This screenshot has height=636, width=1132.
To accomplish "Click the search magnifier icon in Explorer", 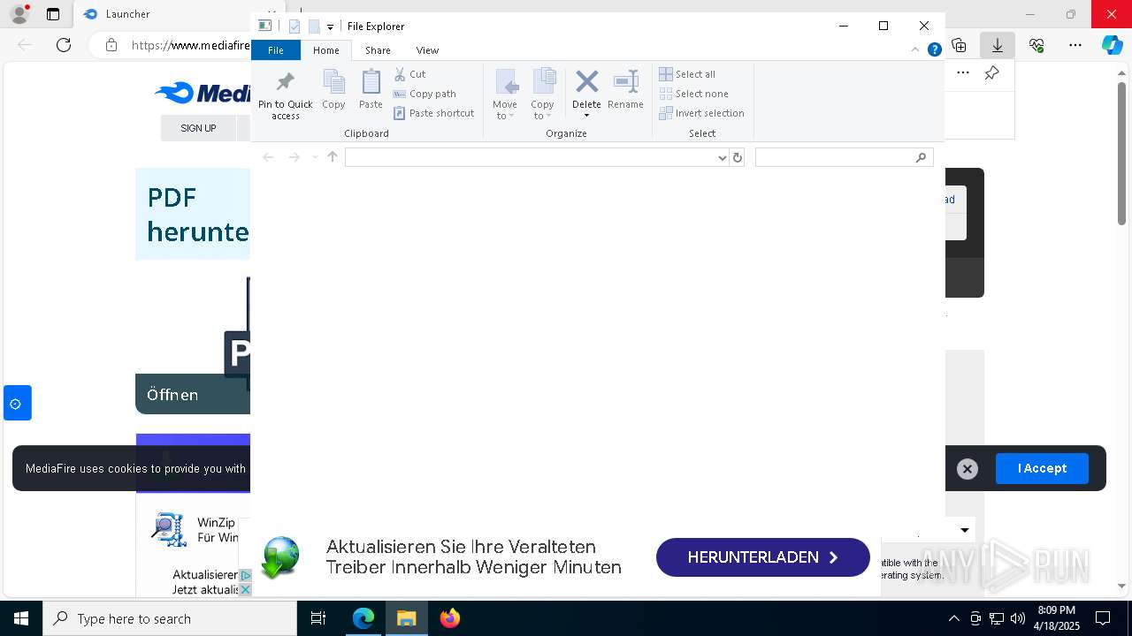I will click(922, 157).
